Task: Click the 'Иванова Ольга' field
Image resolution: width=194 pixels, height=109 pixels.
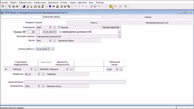Action: [67, 86]
